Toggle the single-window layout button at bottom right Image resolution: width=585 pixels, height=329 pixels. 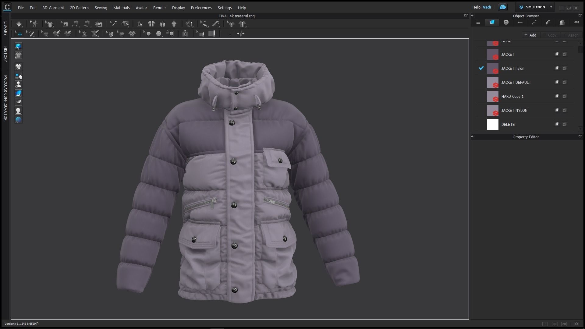545,324
